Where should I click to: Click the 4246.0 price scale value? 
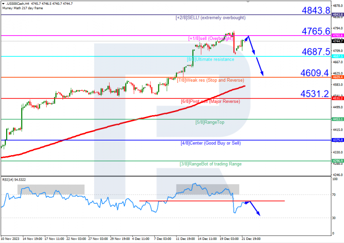click(x=338, y=175)
